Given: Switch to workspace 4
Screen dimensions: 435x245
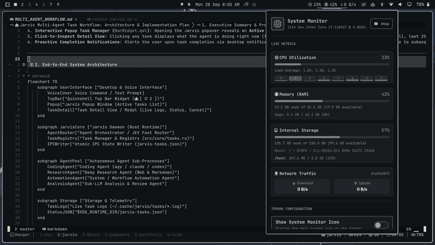Looking at the screenshot, I should click(x=36, y=4).
